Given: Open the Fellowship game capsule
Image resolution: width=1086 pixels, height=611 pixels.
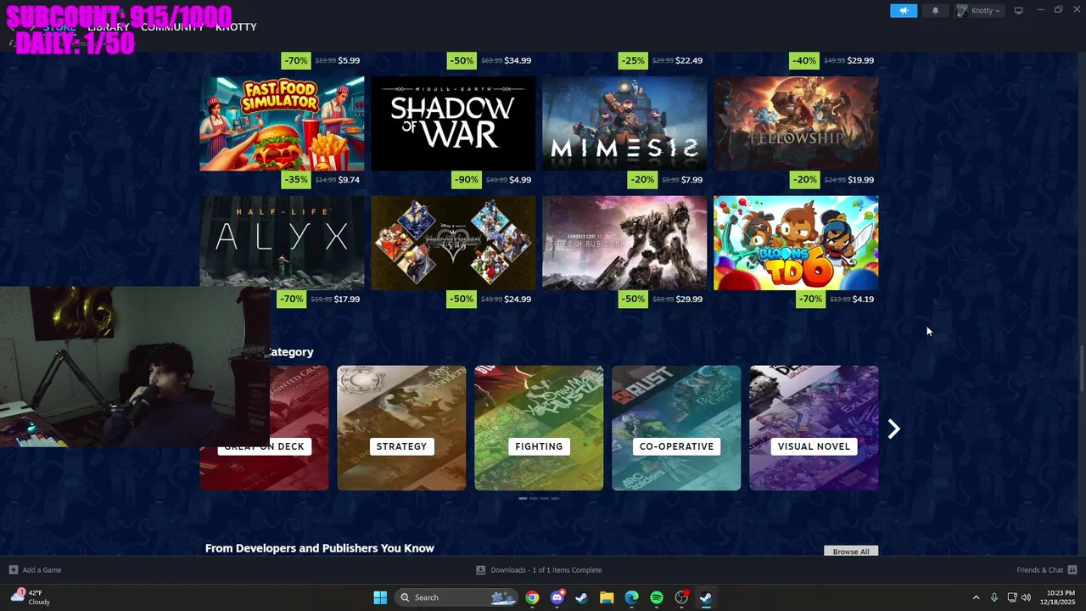Looking at the screenshot, I should pyautogui.click(x=796, y=124).
